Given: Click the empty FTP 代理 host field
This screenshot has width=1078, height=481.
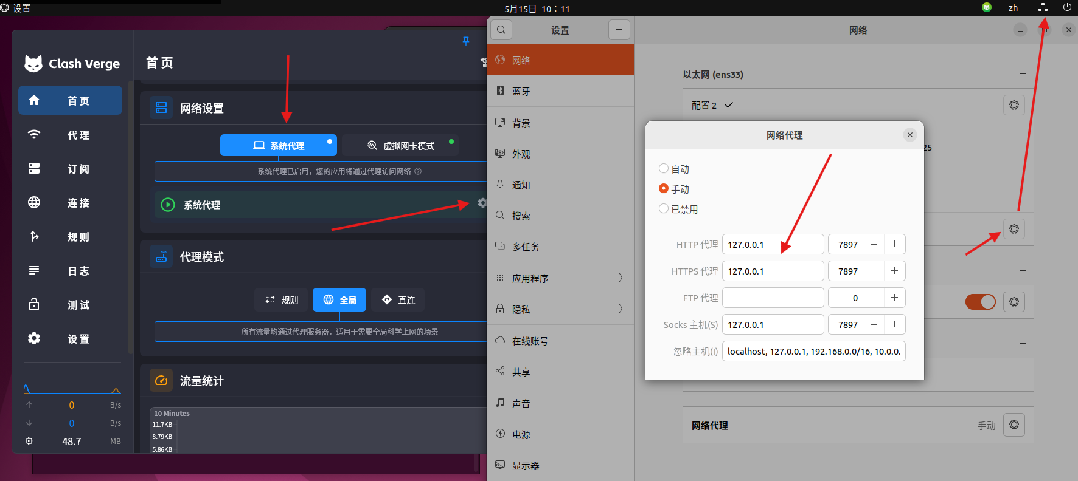Looking at the screenshot, I should [773, 298].
